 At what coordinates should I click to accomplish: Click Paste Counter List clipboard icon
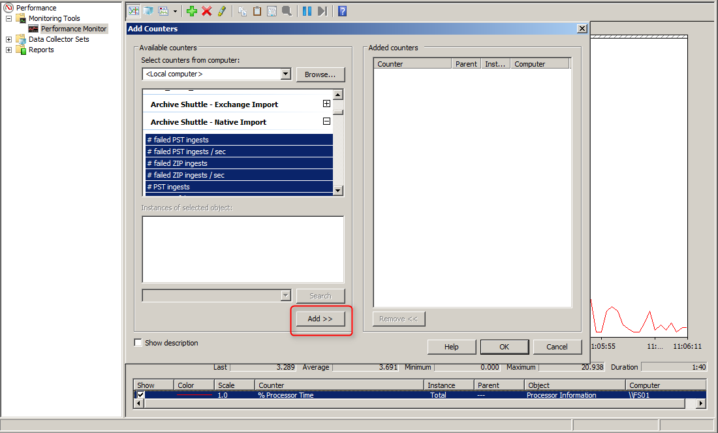coord(257,11)
